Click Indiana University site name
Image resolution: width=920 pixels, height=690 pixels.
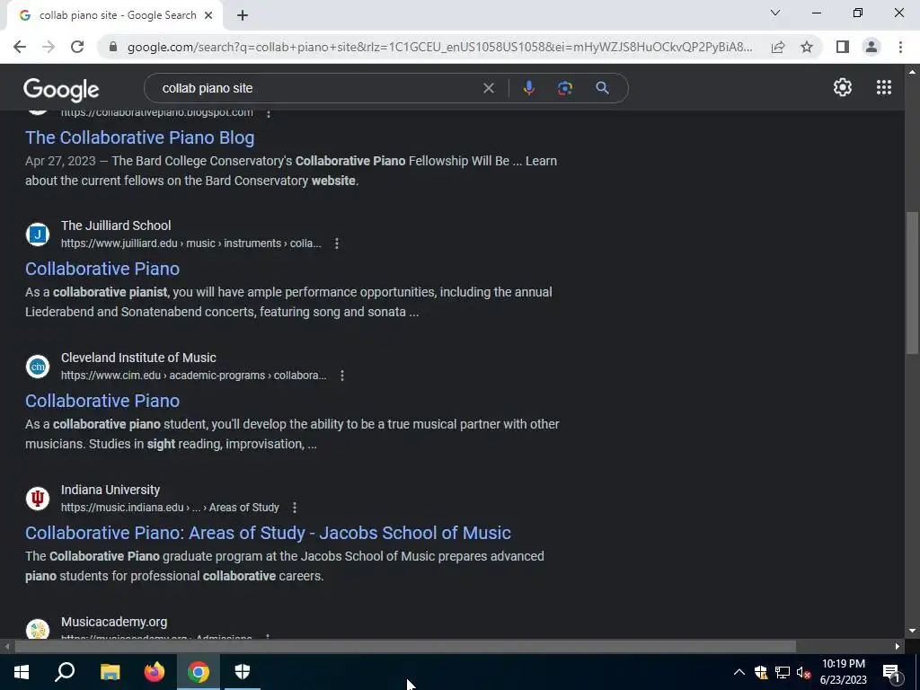point(111,490)
